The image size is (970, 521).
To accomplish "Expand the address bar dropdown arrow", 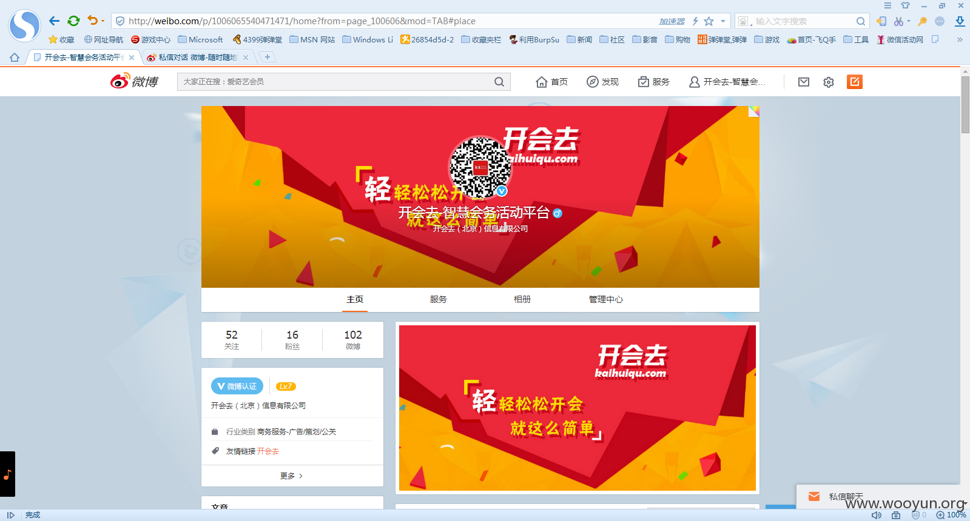I will pyautogui.click(x=723, y=21).
